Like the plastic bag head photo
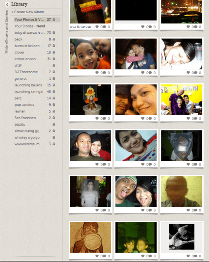The image size is (209, 262). pos(188,164)
